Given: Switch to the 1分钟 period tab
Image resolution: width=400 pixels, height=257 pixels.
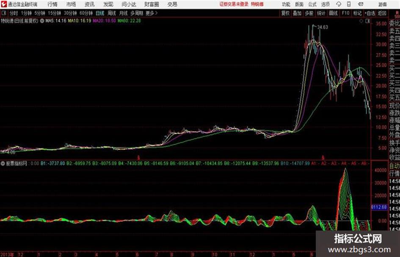Looking at the screenshot, I should (26, 13).
